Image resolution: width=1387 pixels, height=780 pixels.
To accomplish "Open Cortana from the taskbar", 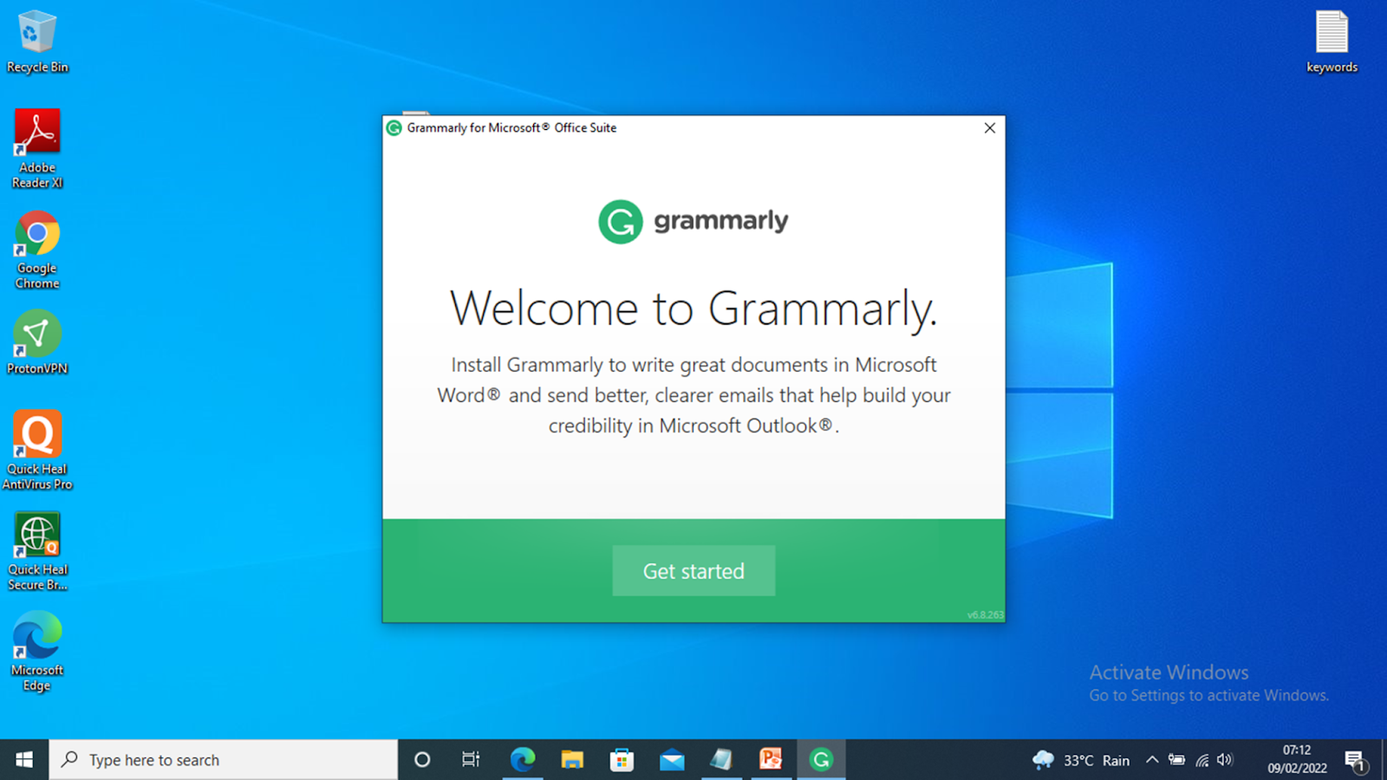I will click(422, 760).
